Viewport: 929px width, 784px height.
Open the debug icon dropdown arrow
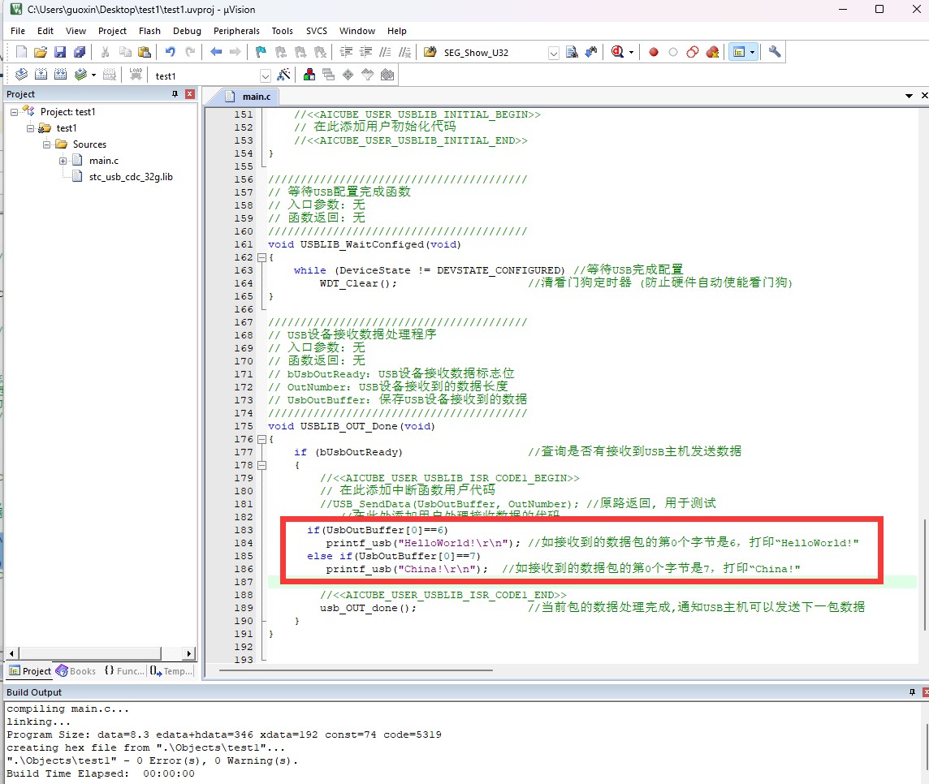pos(631,52)
